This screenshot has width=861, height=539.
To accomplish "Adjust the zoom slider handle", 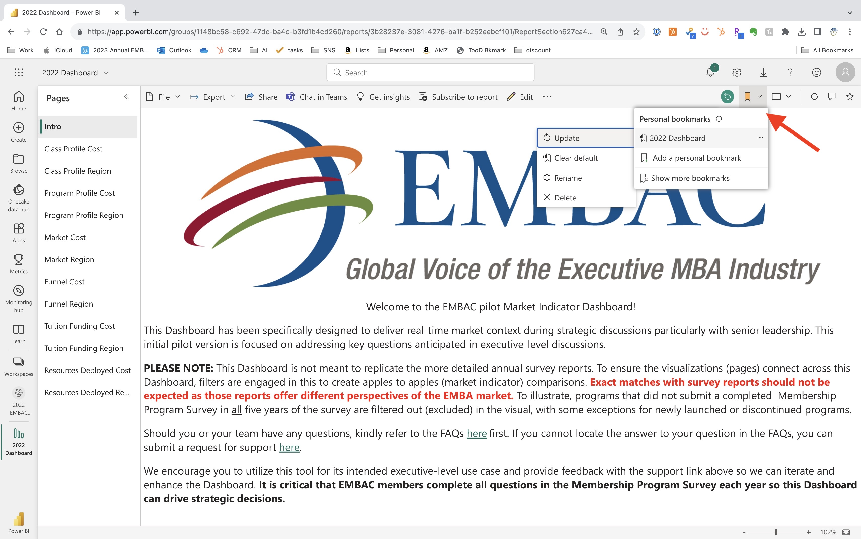I will click(775, 532).
